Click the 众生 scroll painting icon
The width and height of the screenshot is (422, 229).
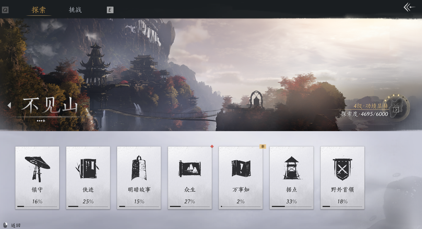coord(190,169)
